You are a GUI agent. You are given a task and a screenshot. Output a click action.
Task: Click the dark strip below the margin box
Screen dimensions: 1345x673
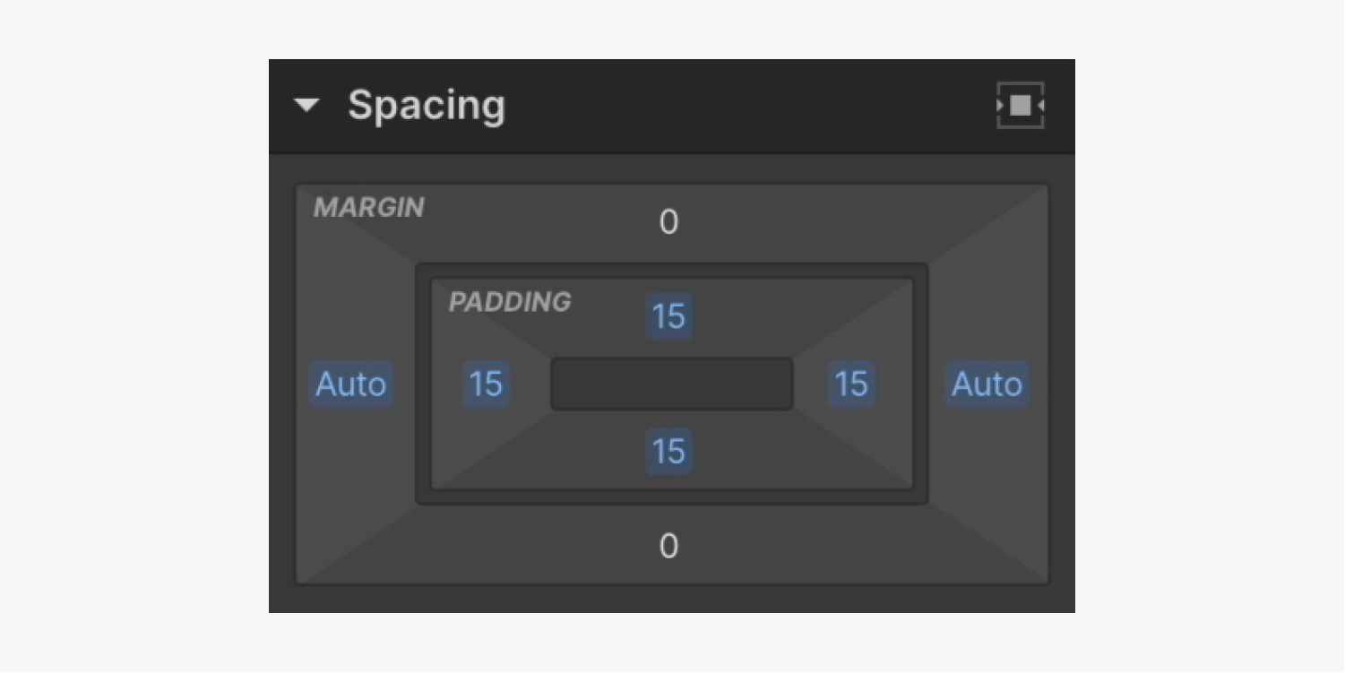click(672, 600)
